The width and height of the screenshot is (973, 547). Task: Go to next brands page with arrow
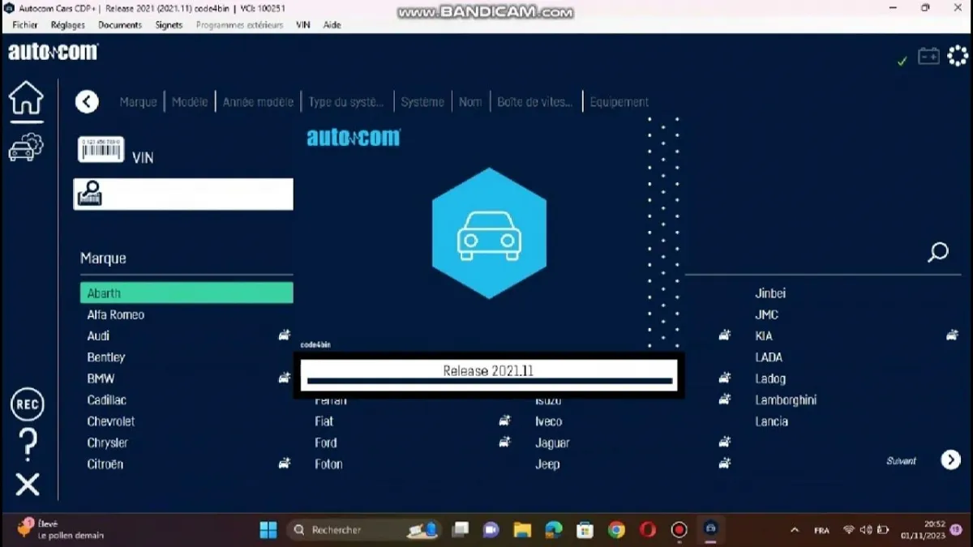click(x=950, y=460)
